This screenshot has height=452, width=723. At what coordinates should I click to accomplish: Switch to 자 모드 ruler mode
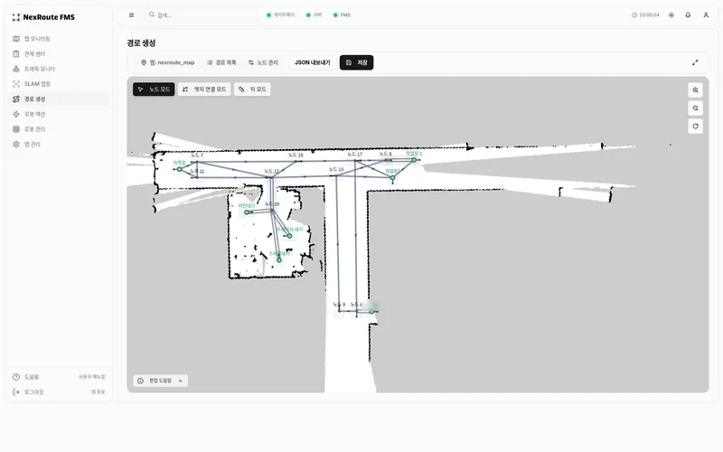coord(253,89)
